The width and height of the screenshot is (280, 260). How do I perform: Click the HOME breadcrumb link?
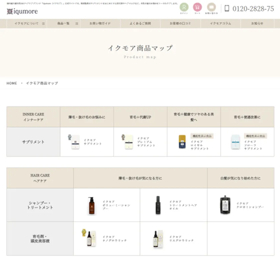click(x=12, y=83)
